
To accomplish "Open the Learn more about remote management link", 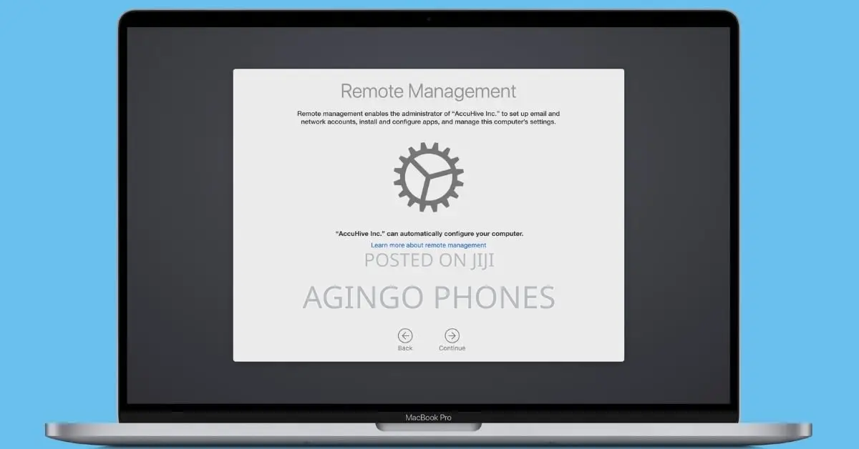I will 428,245.
